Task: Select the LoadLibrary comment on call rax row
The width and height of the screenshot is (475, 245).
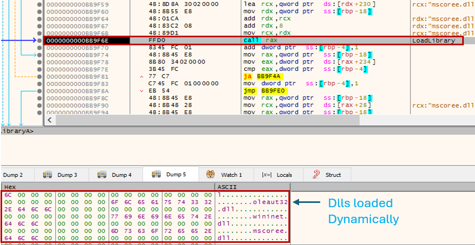Action: coord(433,40)
